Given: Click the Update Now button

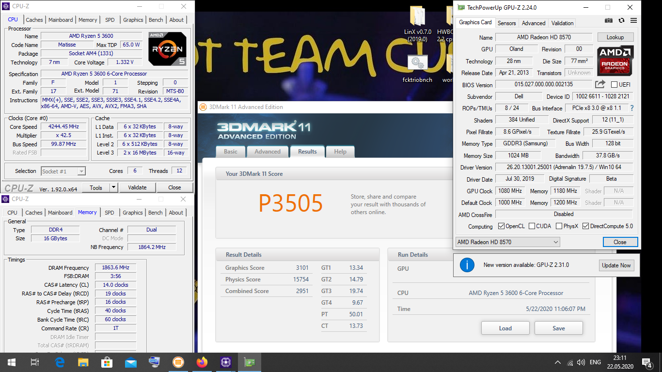Looking at the screenshot, I should [616, 265].
